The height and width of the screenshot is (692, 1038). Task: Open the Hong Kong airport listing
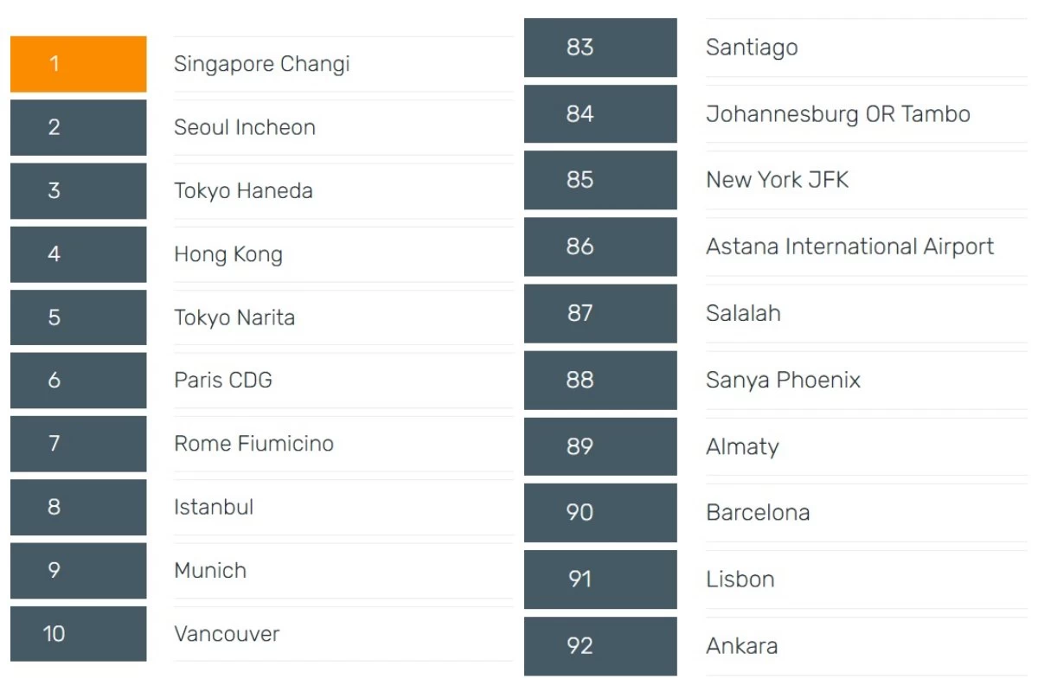click(228, 254)
